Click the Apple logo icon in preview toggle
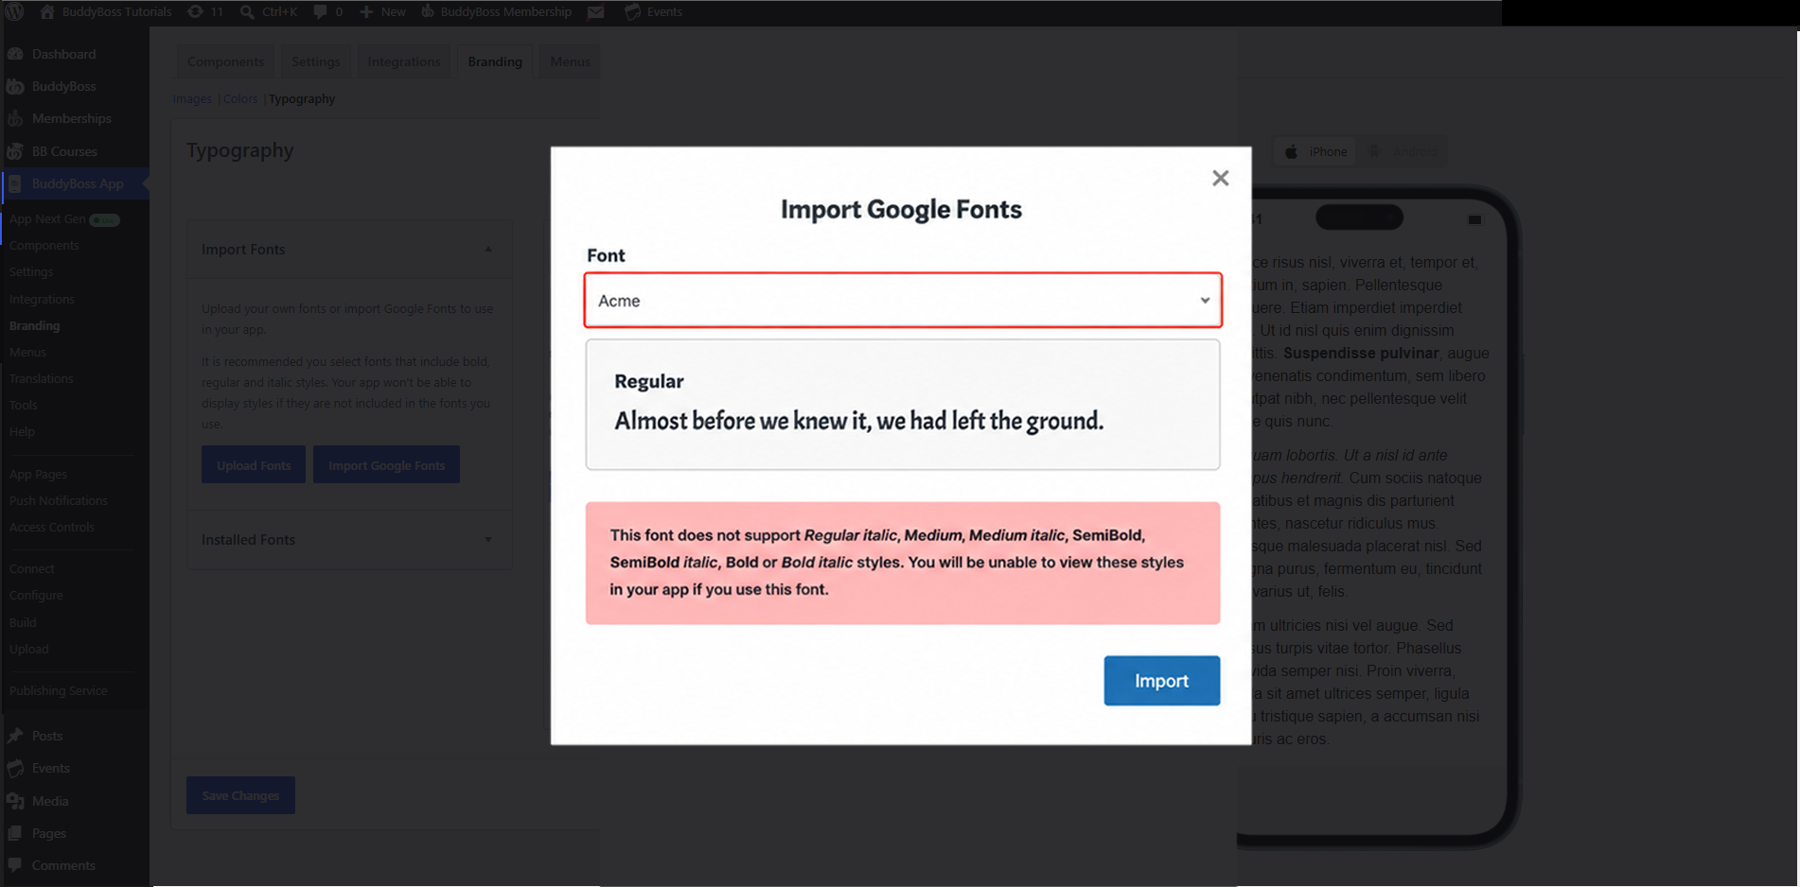The width and height of the screenshot is (1800, 887). (1291, 151)
